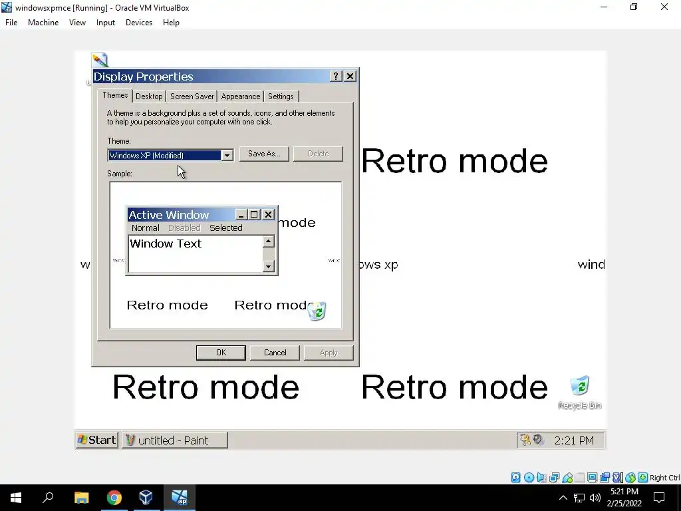Screen dimensions: 681x511
Task: Click the CPU virtualization 'V' icon in status bar
Action: click(x=618, y=478)
